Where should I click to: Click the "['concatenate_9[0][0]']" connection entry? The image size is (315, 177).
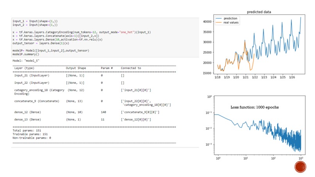click(x=140, y=112)
